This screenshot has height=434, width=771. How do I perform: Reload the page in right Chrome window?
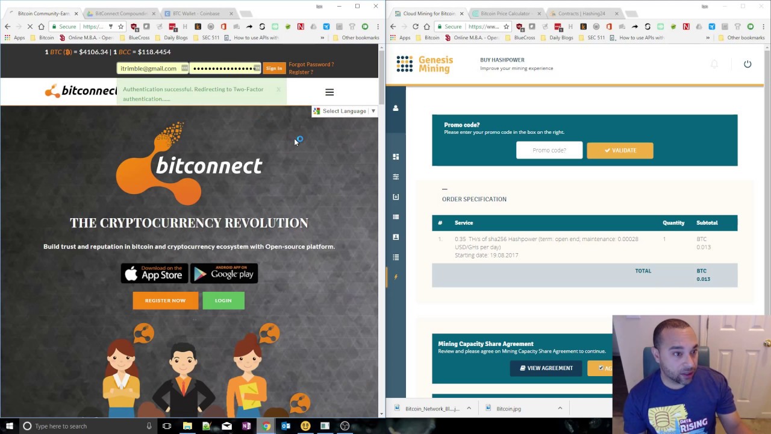pos(415,27)
